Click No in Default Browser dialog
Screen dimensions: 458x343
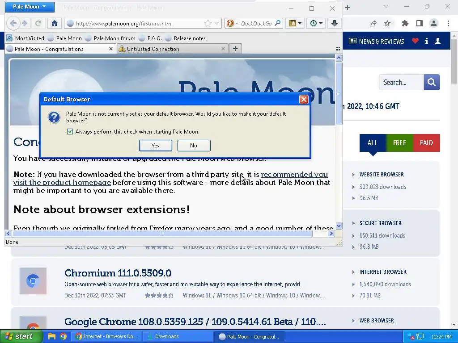coord(194,146)
